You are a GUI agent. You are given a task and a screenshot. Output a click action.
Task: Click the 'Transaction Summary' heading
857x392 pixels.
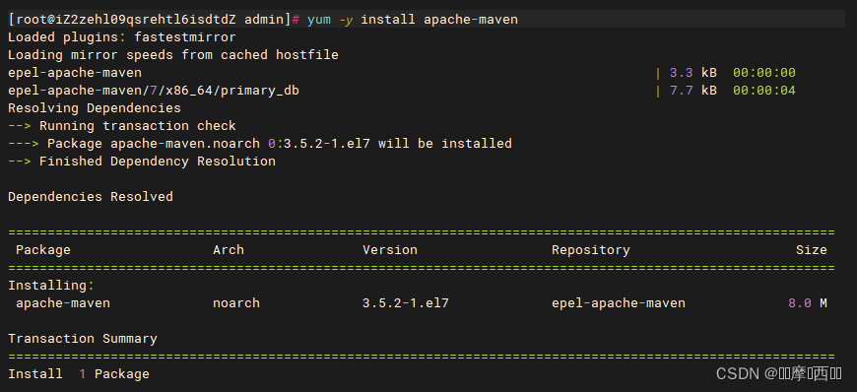(83, 339)
